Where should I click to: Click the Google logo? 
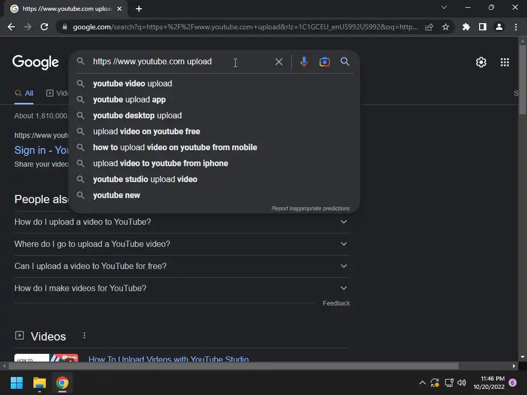pyautogui.click(x=36, y=62)
